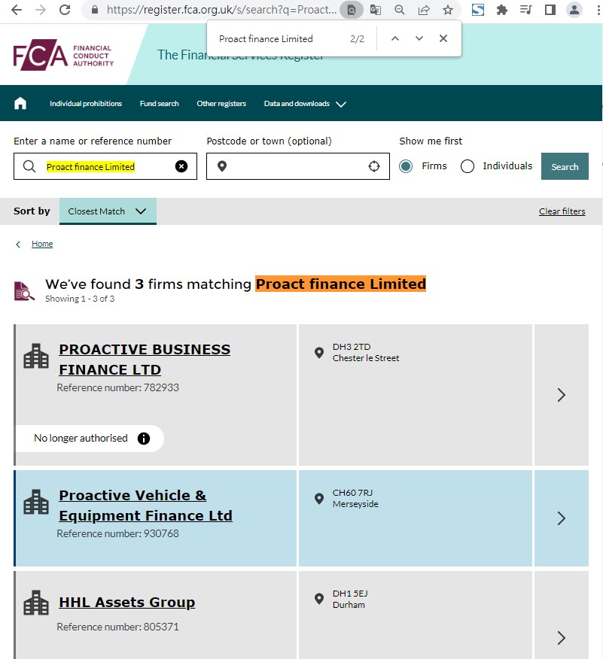
Task: Open the Closest Match sort dropdown
Action: [108, 211]
